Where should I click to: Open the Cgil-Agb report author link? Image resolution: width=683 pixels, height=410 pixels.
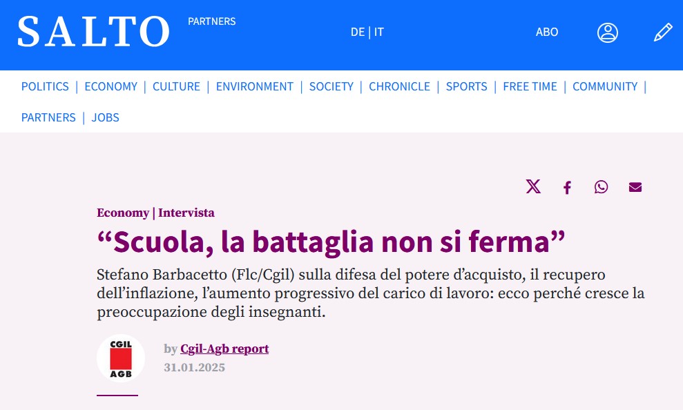click(224, 349)
